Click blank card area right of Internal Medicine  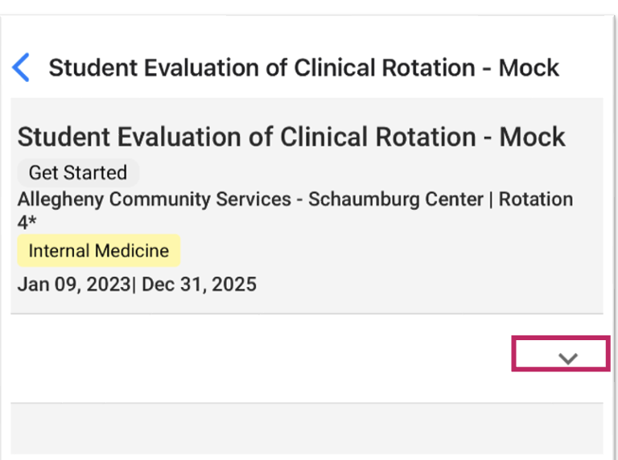click(x=386, y=251)
